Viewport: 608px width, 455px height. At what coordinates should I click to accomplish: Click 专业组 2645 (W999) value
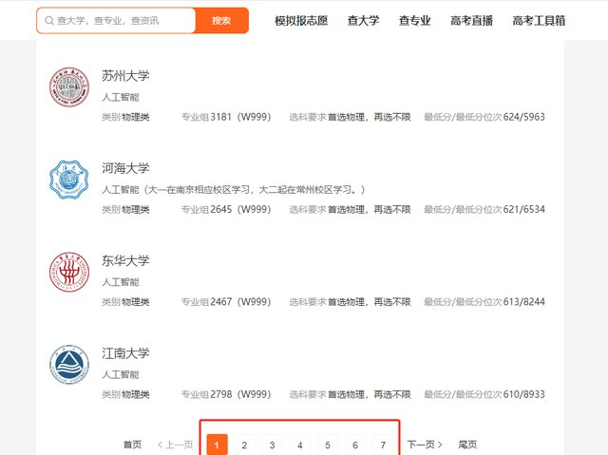tap(240, 210)
